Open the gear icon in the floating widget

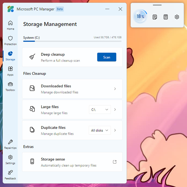177,17
